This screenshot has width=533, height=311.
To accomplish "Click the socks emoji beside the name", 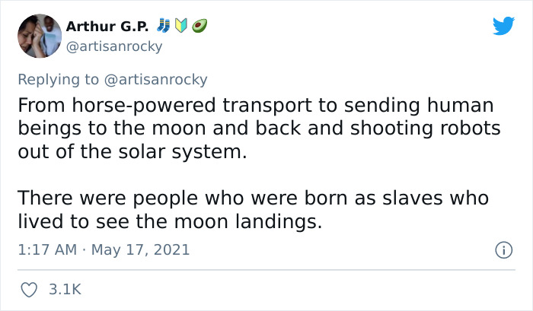I will pyautogui.click(x=161, y=26).
